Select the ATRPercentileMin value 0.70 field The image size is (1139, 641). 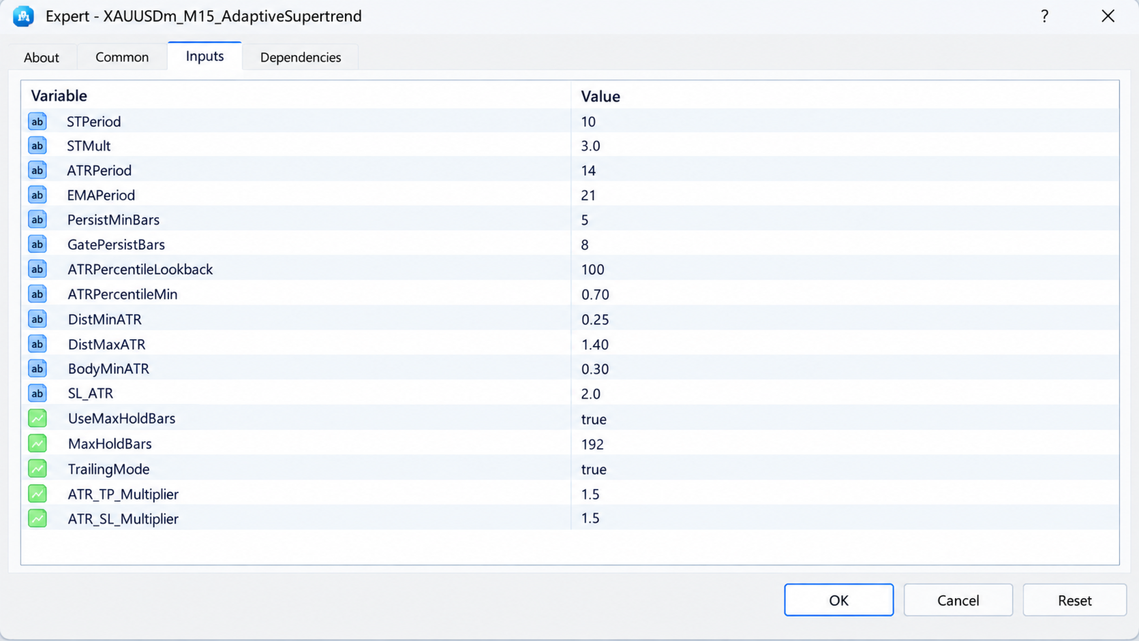[x=845, y=294]
